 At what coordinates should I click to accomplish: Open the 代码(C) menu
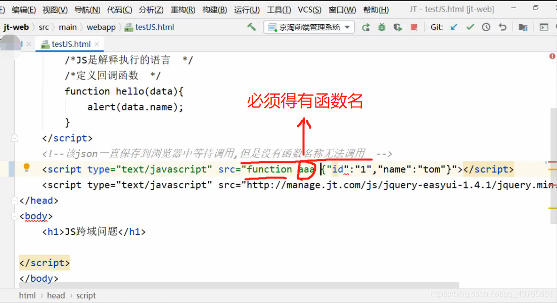point(120,10)
